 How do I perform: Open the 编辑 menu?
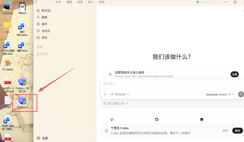pos(69,2)
